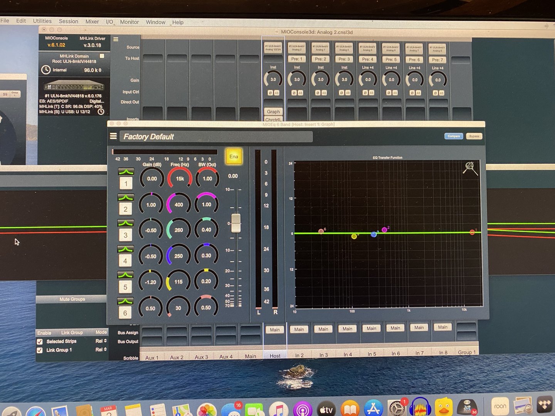
Task: Click the ULN-8mkIV device thumbnail
Action: (x=74, y=86)
